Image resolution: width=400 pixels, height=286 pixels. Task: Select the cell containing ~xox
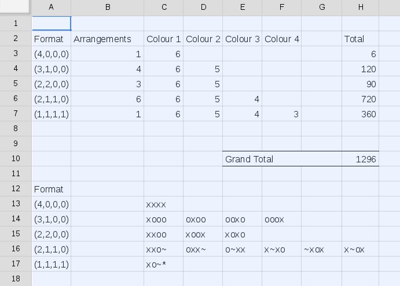tap(321, 249)
